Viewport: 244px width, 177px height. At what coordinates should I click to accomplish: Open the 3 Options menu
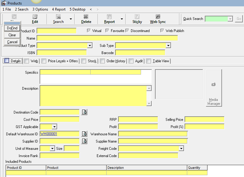coord(40,9)
